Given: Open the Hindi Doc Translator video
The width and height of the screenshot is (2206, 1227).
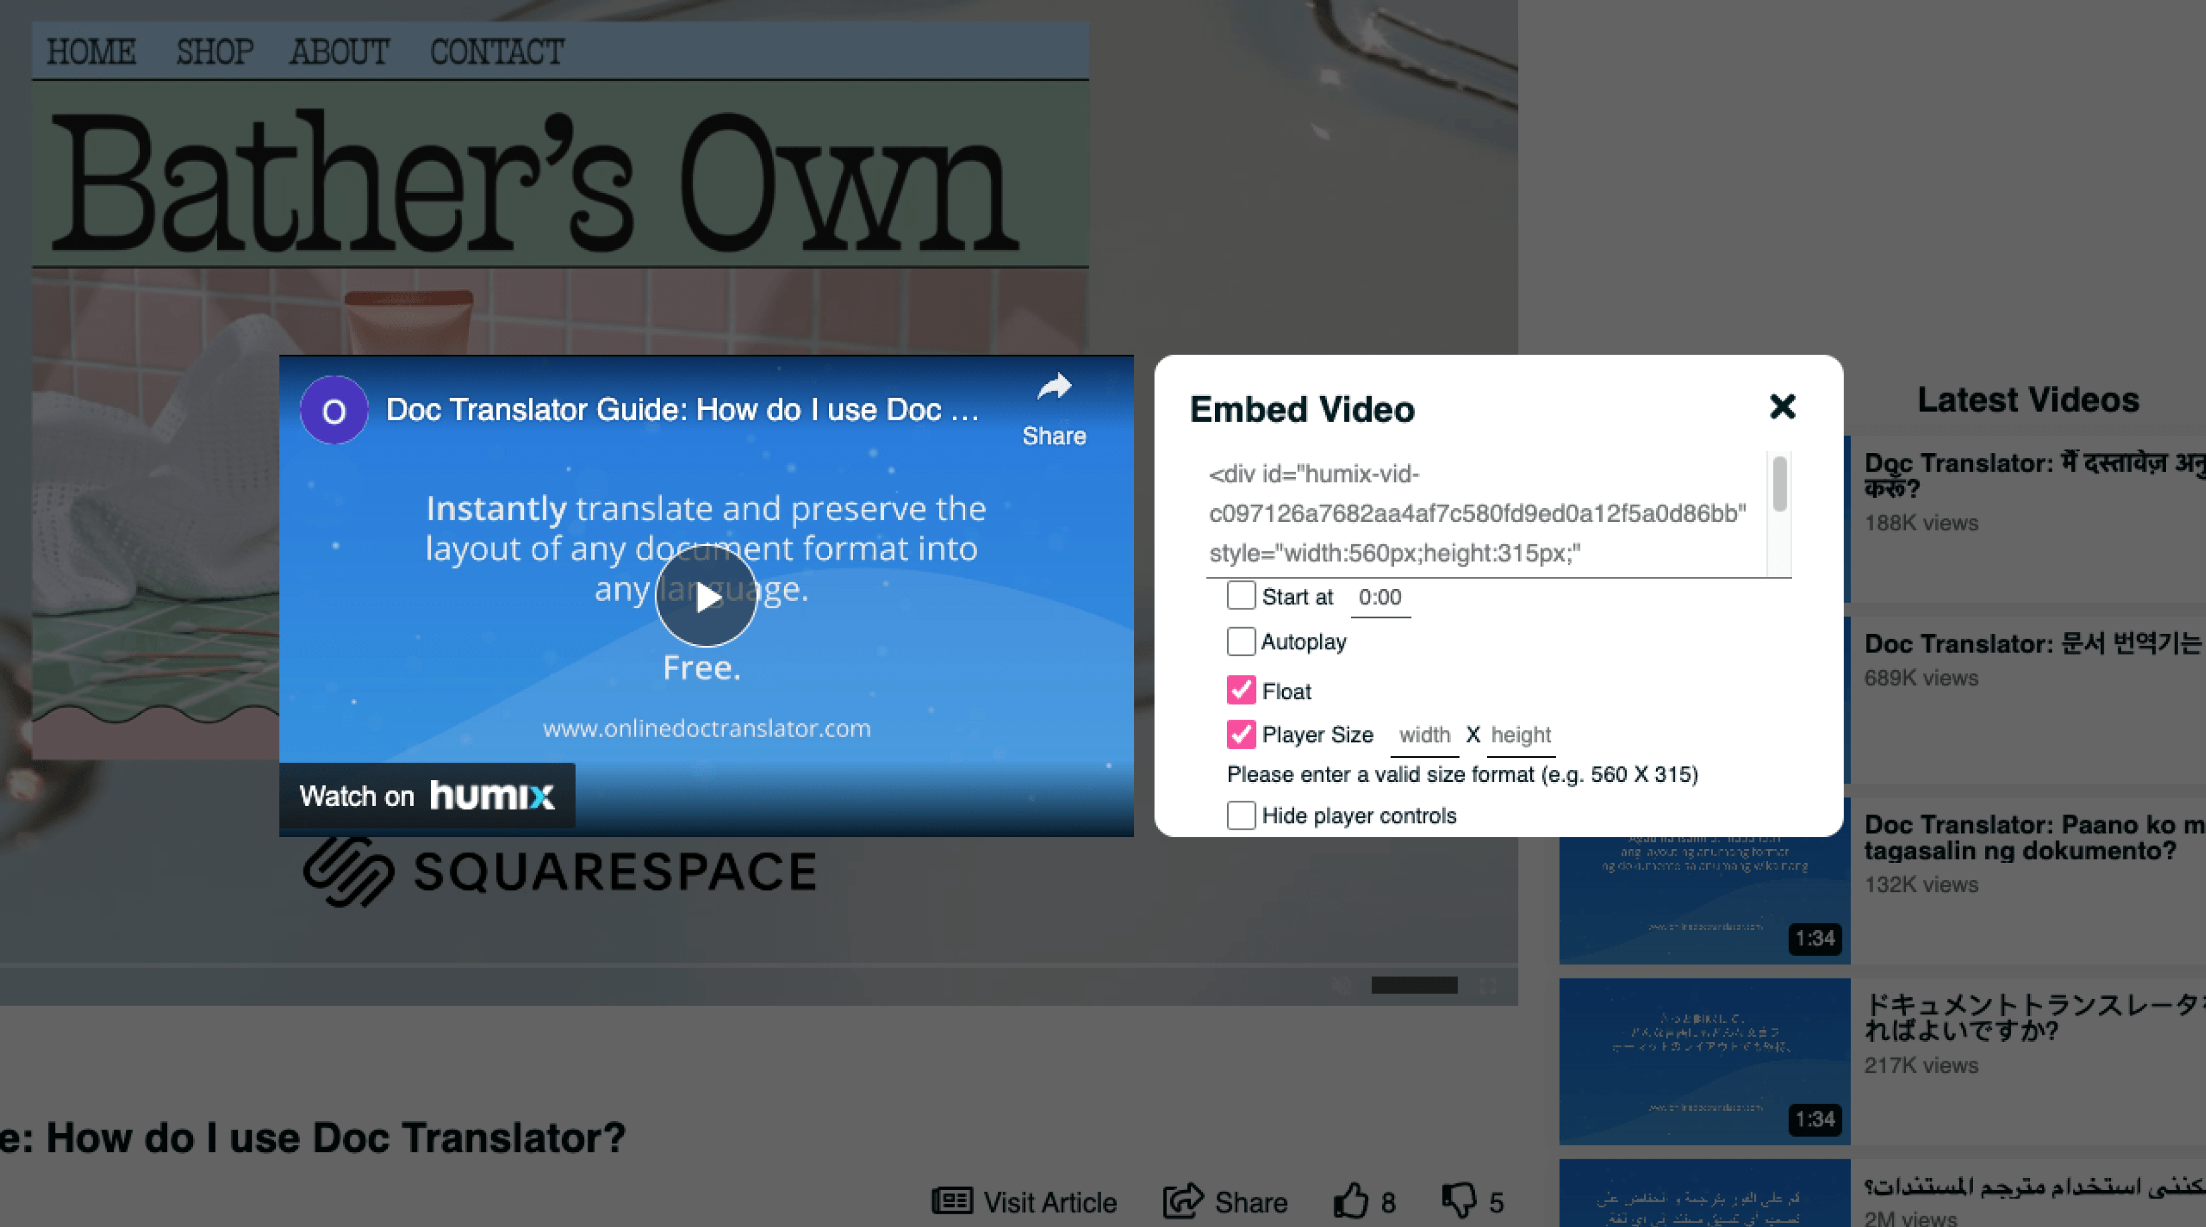Looking at the screenshot, I should (x=2035, y=476).
